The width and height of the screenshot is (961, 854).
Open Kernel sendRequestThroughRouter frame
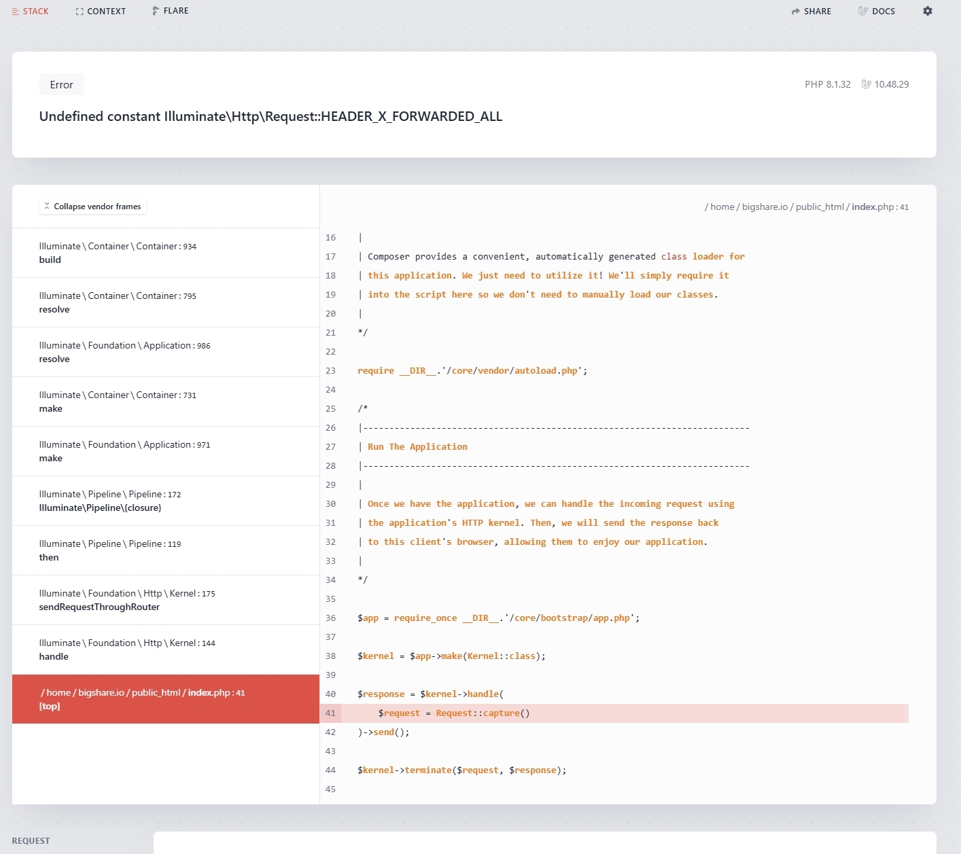pos(165,600)
